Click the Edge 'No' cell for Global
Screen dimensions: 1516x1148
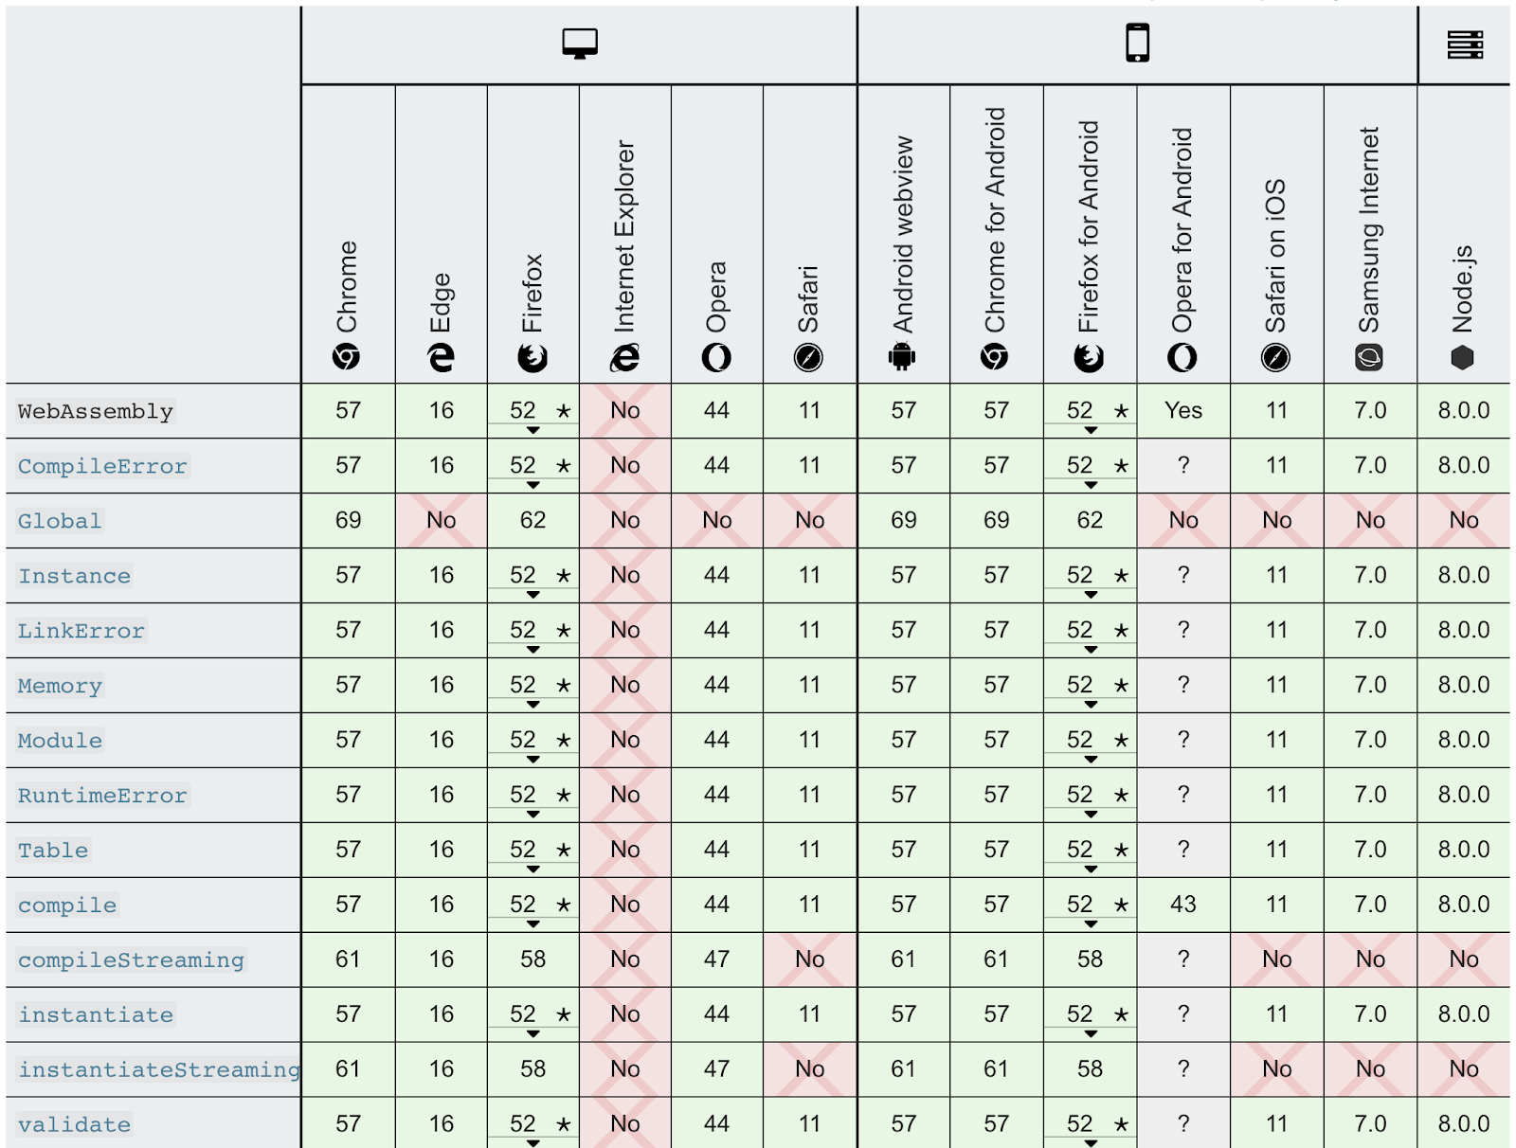[441, 520]
